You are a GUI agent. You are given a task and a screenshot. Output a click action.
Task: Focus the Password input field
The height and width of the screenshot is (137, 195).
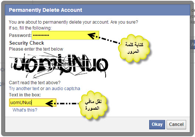(65, 35)
